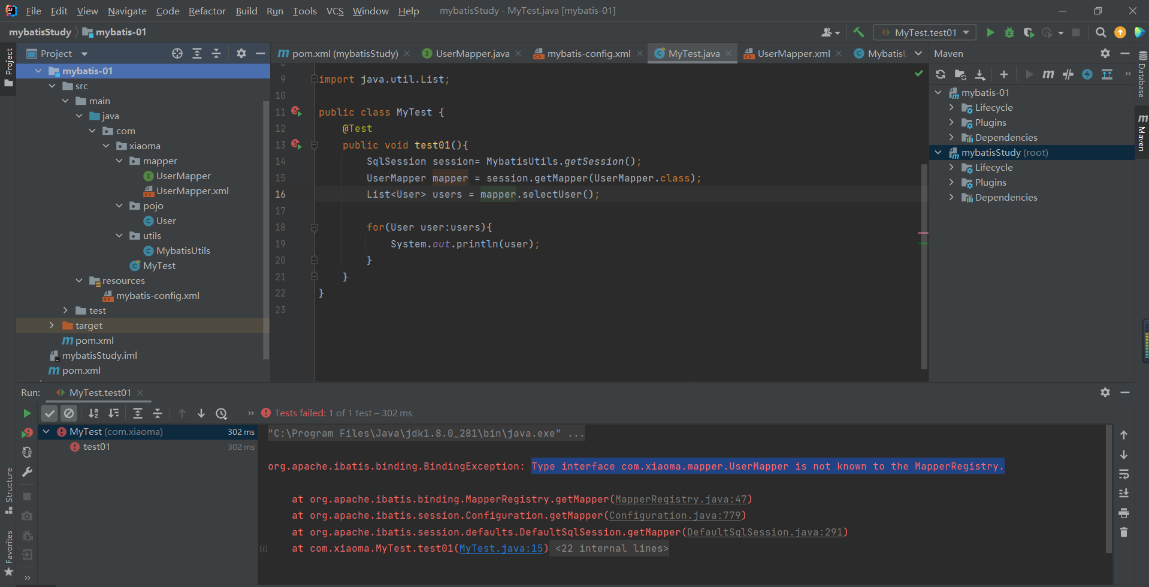This screenshot has width=1149, height=587.
Task: Expand all test results in Run toolbar
Action: (137, 413)
